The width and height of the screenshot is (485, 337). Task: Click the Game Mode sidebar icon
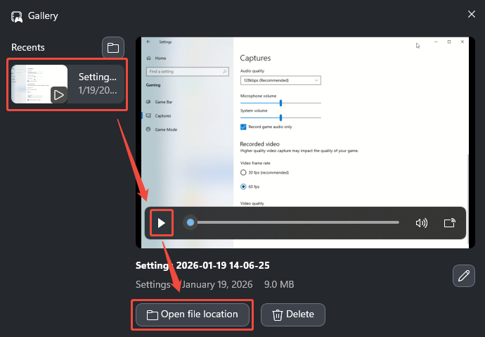[x=148, y=129]
